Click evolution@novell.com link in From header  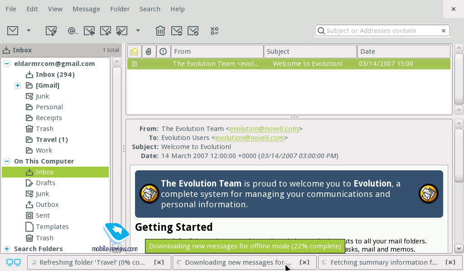click(264, 129)
